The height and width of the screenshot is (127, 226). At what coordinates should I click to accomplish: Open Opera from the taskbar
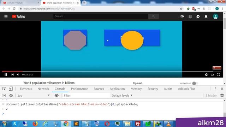107,124
